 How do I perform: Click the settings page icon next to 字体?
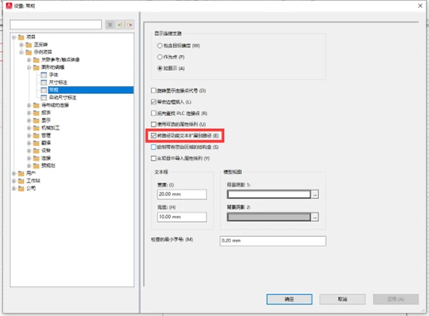click(43, 75)
